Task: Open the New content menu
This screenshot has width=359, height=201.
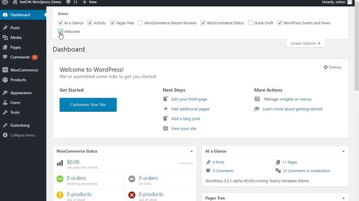Action: coord(90,2)
